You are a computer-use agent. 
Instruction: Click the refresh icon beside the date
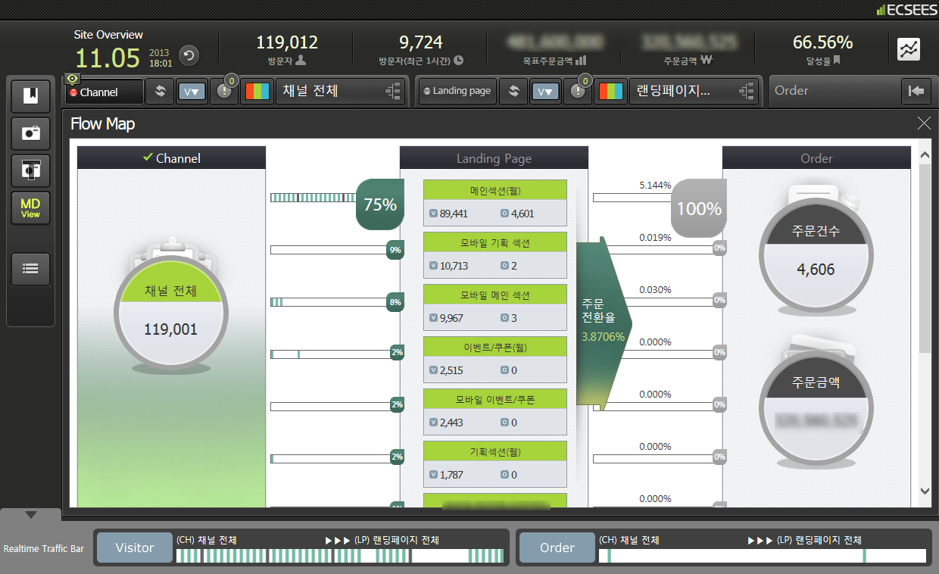coord(189,55)
